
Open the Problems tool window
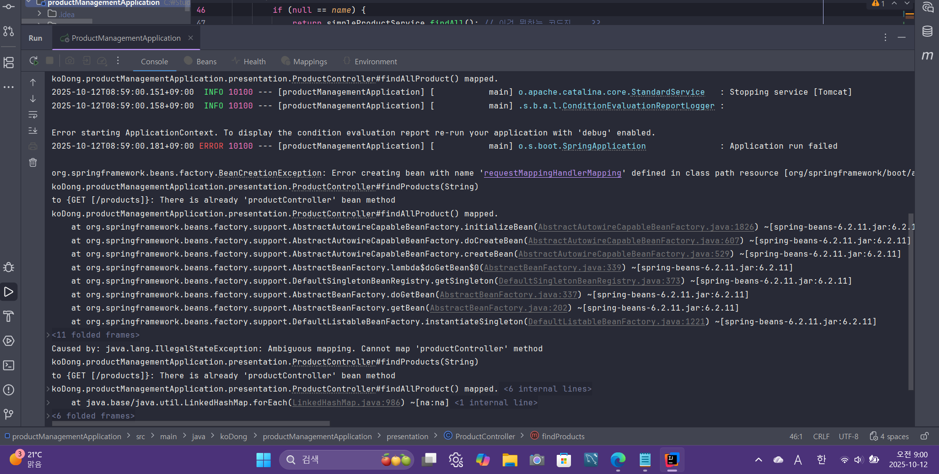9,390
